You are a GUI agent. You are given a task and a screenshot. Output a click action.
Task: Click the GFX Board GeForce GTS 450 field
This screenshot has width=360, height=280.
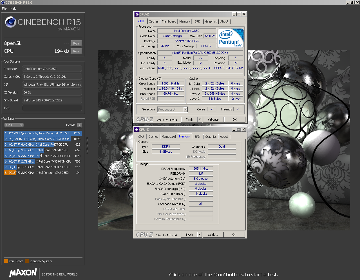click(52, 100)
